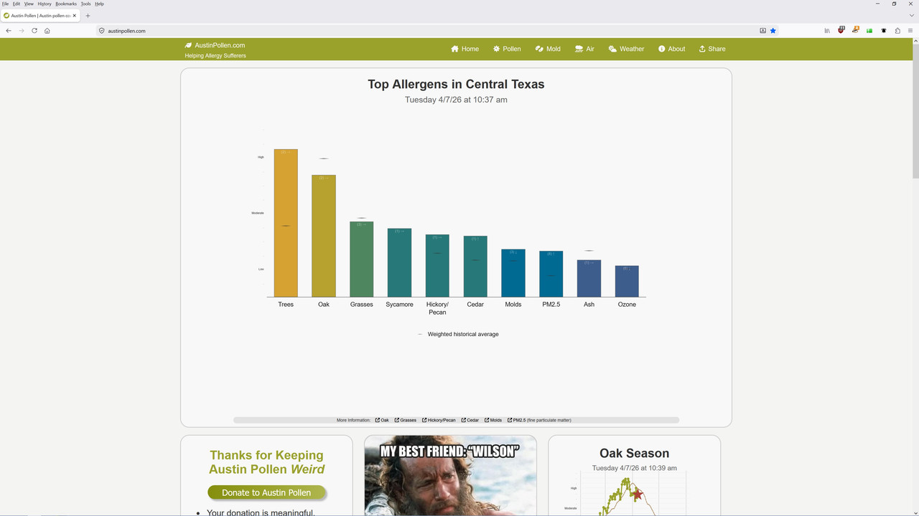Open the Firefox library icon
The image size is (919, 516).
point(827,31)
